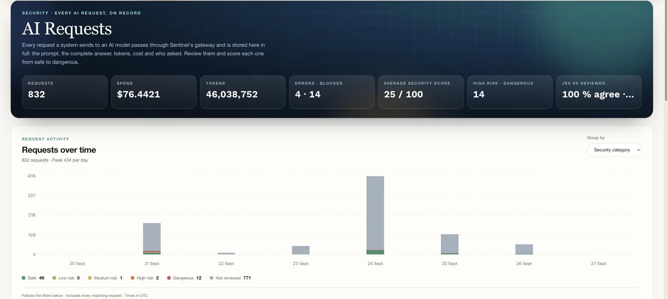The height and width of the screenshot is (299, 668).
Task: Select the Tokens 46,038,752 card
Action: coord(243,92)
